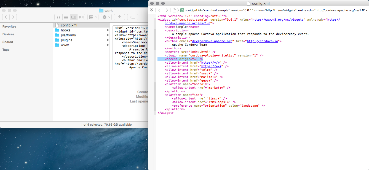Expand platforms folder via its arrow
The image size is (369, 170).
[x=108, y=35]
